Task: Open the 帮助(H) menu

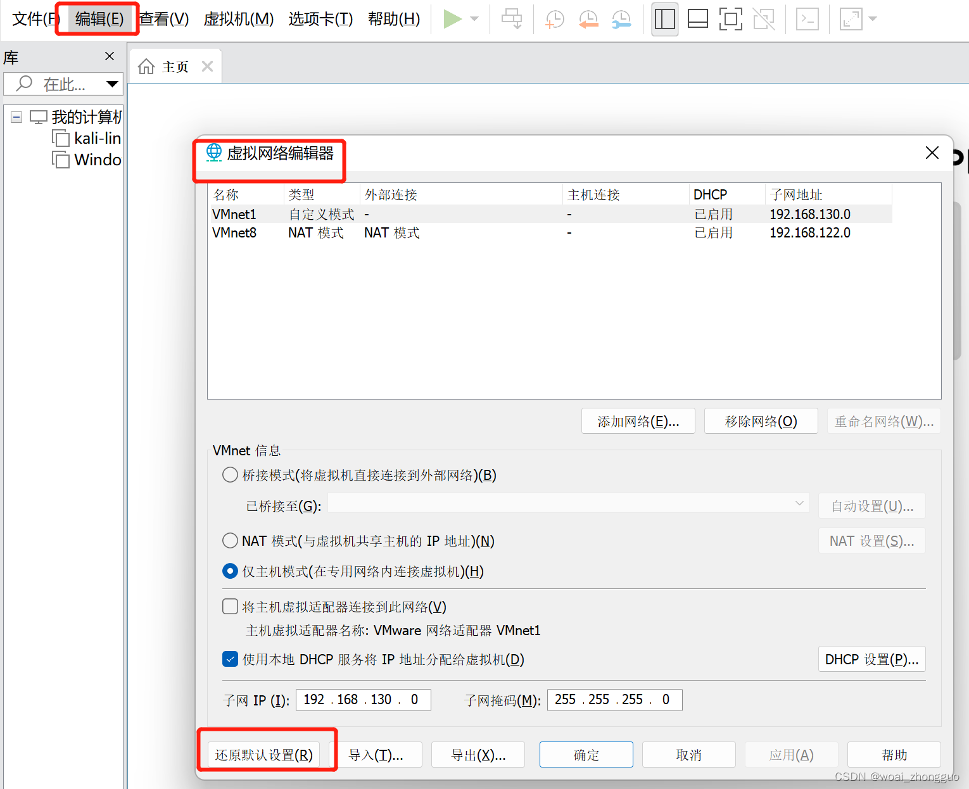Action: (394, 19)
